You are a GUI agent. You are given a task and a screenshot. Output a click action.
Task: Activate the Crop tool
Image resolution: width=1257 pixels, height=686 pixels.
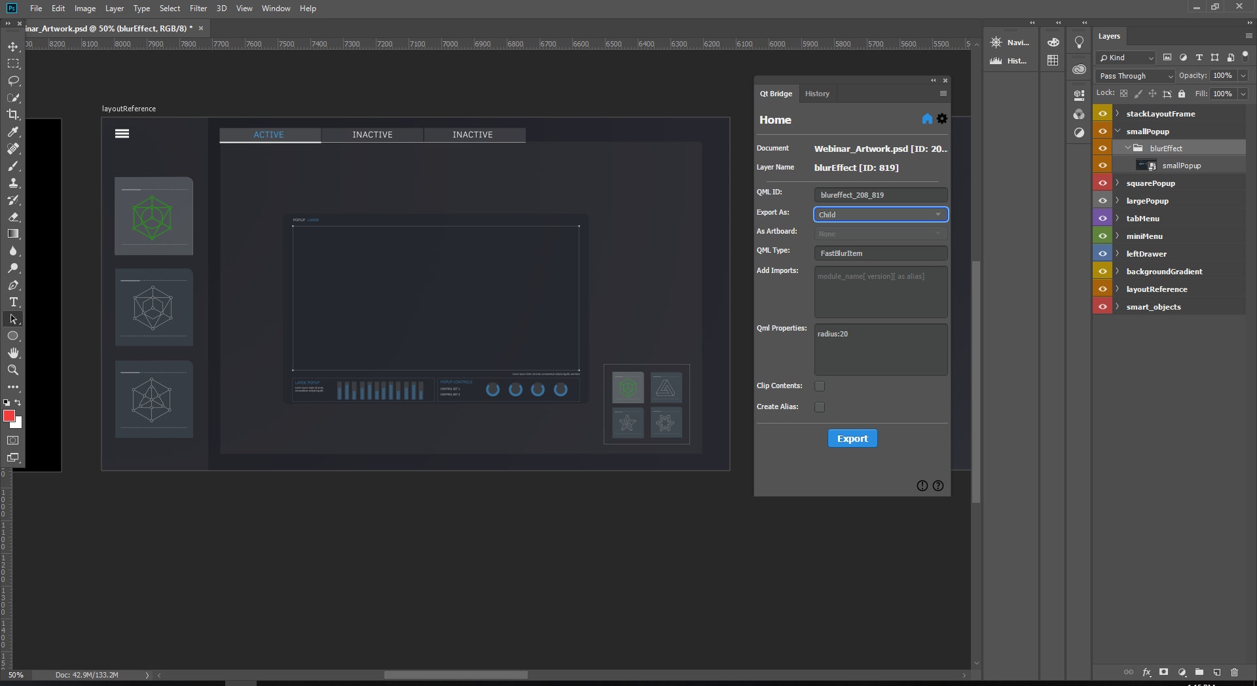pyautogui.click(x=13, y=115)
